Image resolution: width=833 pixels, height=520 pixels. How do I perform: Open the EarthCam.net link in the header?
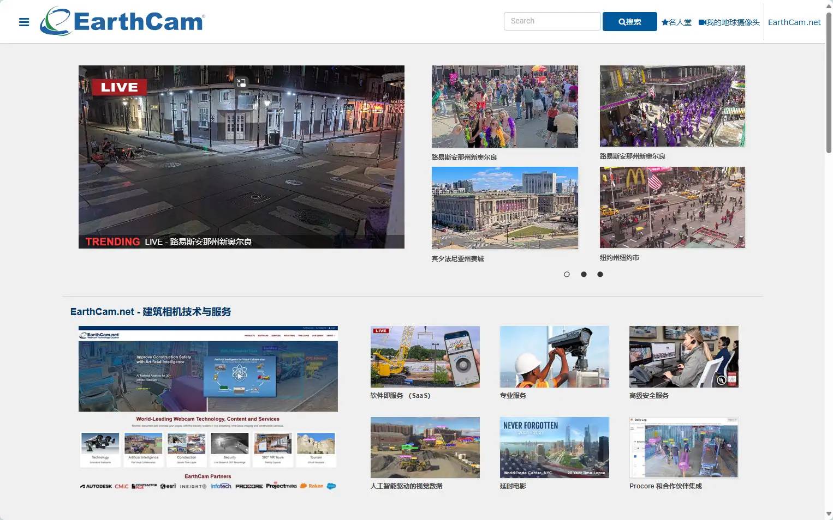[794, 22]
